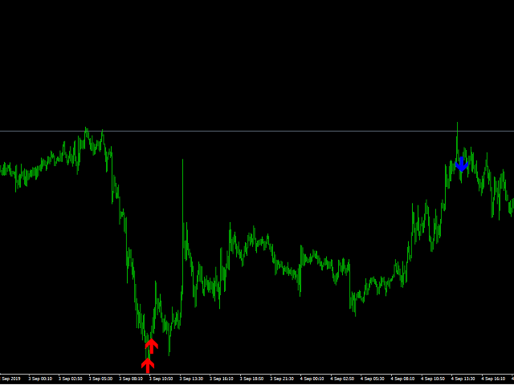Select the lower red up arrow signal

[x=148, y=366]
